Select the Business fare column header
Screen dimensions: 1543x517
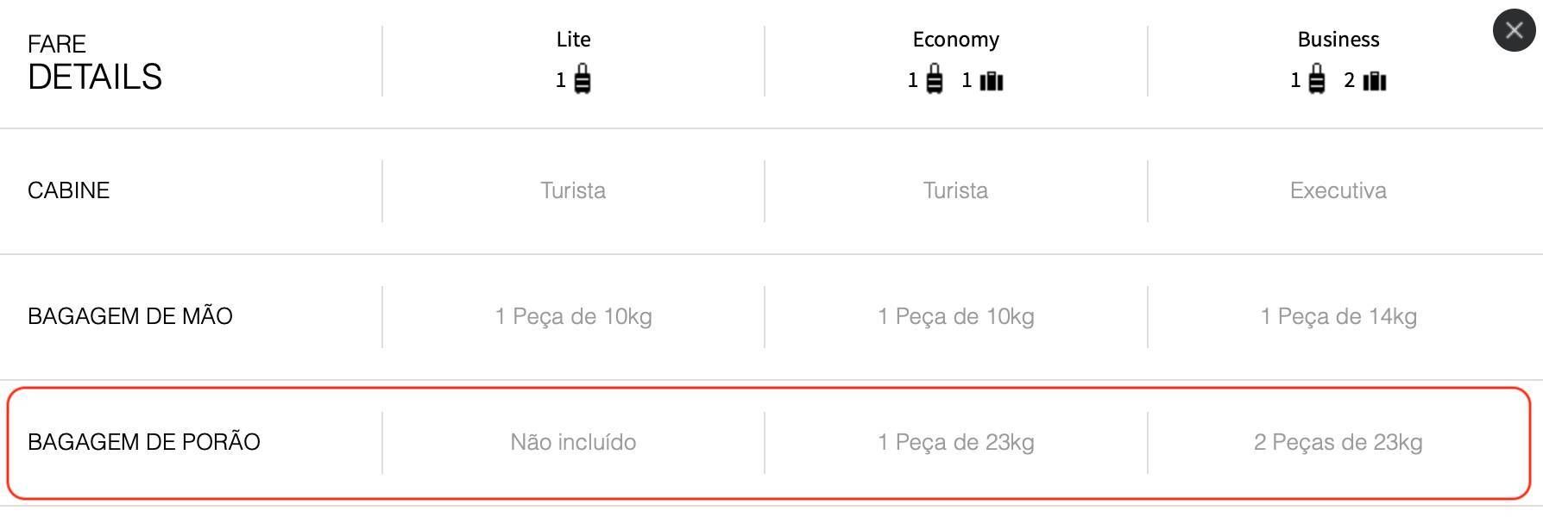(1338, 40)
